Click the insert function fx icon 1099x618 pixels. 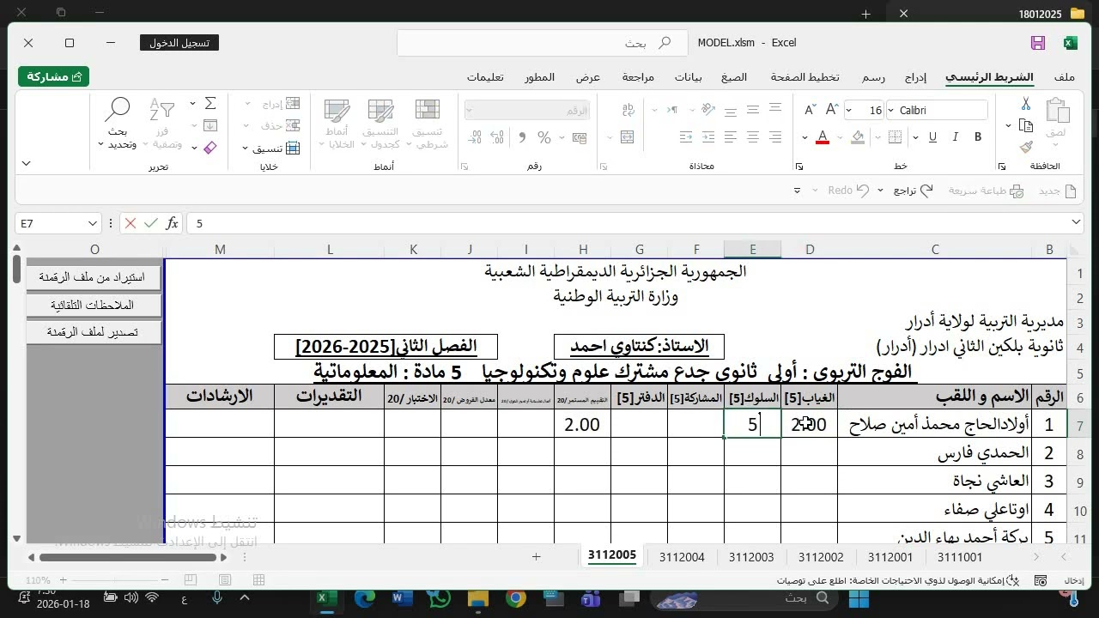[x=172, y=223]
